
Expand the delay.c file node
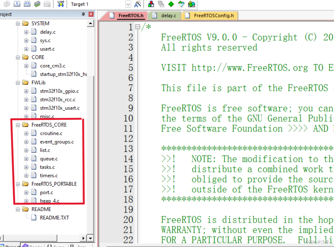[x=26, y=32]
